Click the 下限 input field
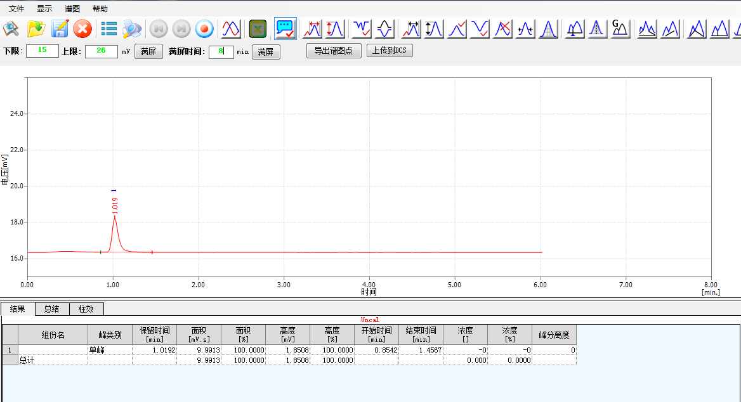Screen dimensions: 741x402 [43, 51]
